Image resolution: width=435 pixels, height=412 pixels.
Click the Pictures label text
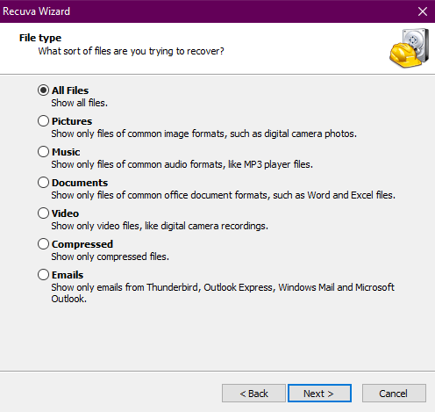[72, 121]
